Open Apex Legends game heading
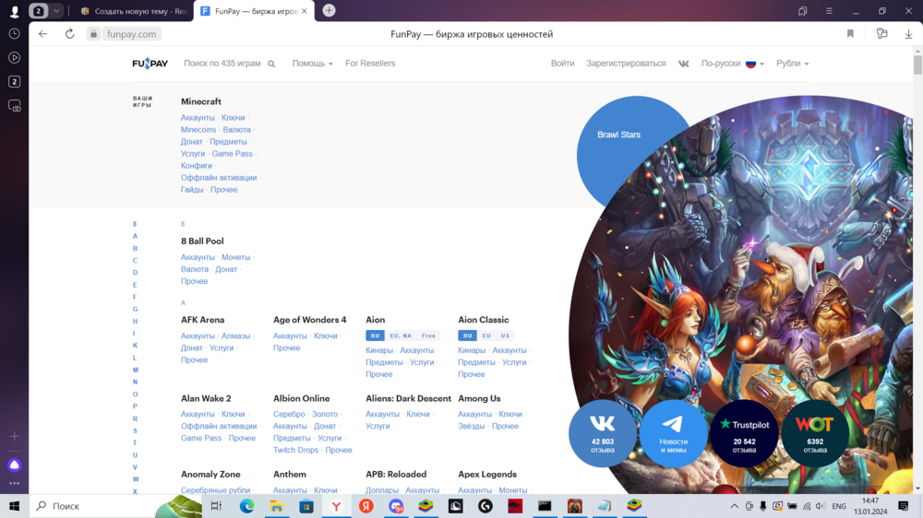923x518 pixels. pos(487,474)
